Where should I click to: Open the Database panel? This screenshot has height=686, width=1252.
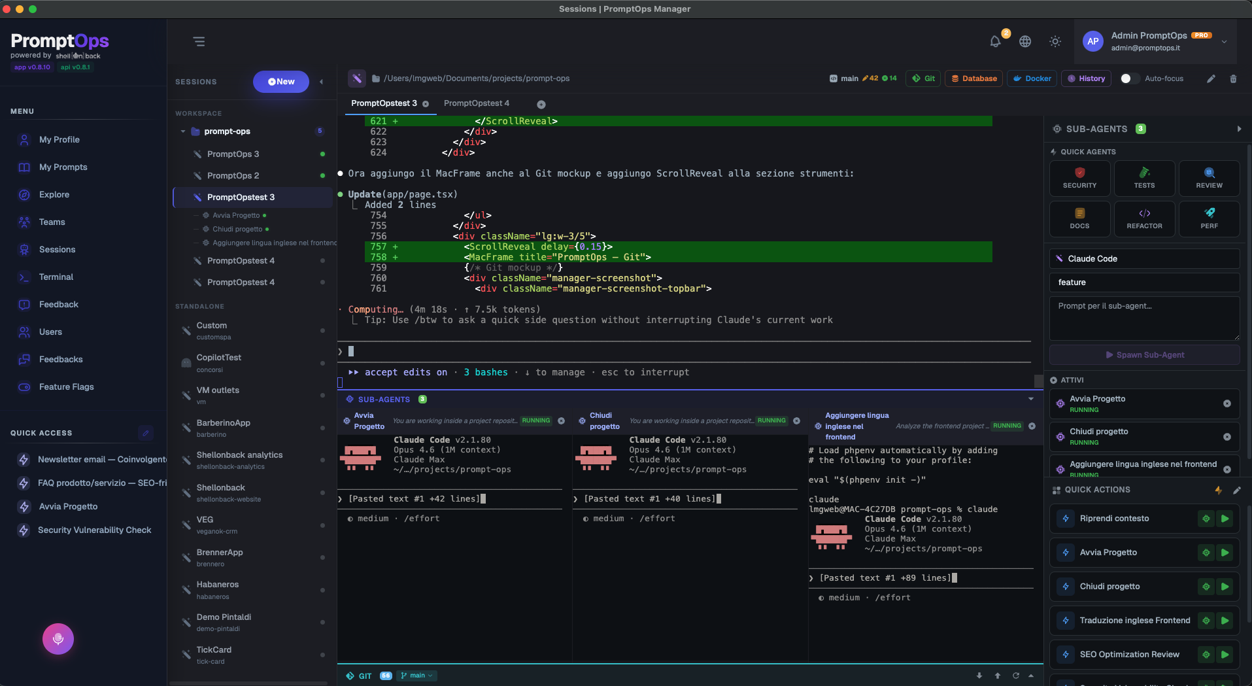click(x=973, y=78)
